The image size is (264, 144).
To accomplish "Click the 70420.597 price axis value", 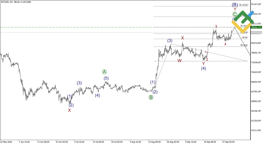I will tap(256, 72).
